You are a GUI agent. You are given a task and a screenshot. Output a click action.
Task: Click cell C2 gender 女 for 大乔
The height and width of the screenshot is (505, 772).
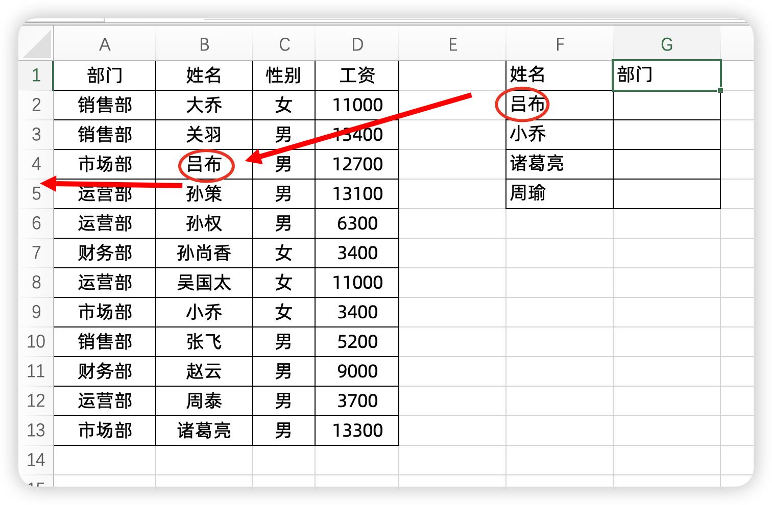coord(284,105)
